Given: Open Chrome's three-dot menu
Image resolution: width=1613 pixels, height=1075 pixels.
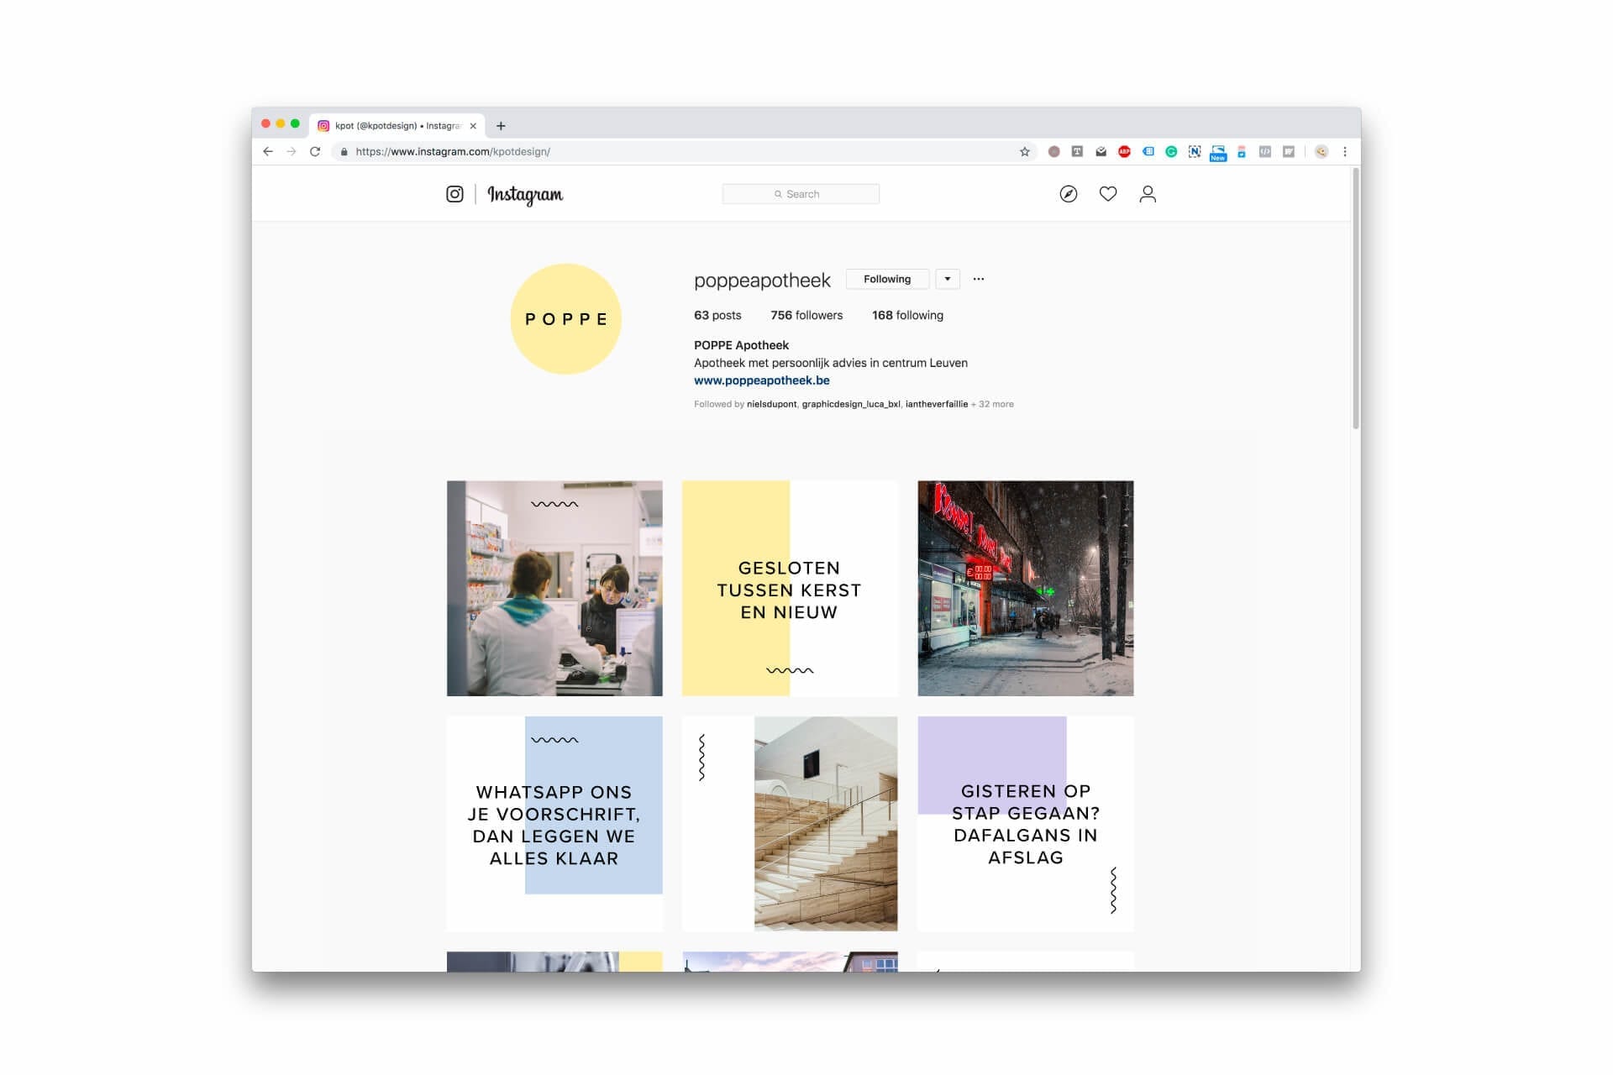Looking at the screenshot, I should [1345, 152].
